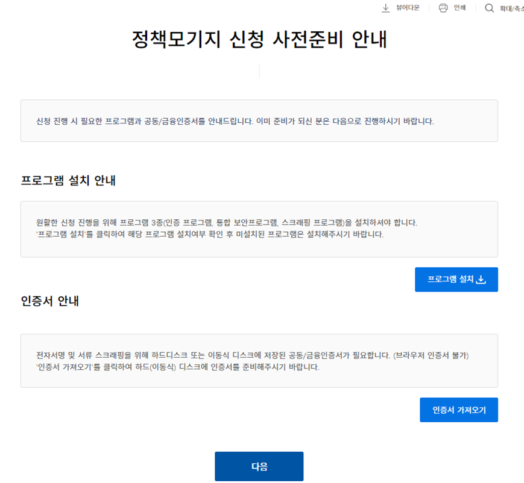Select 인쇄 from the top toolbar
Screen dimensions: 524x483
(x=460, y=8)
